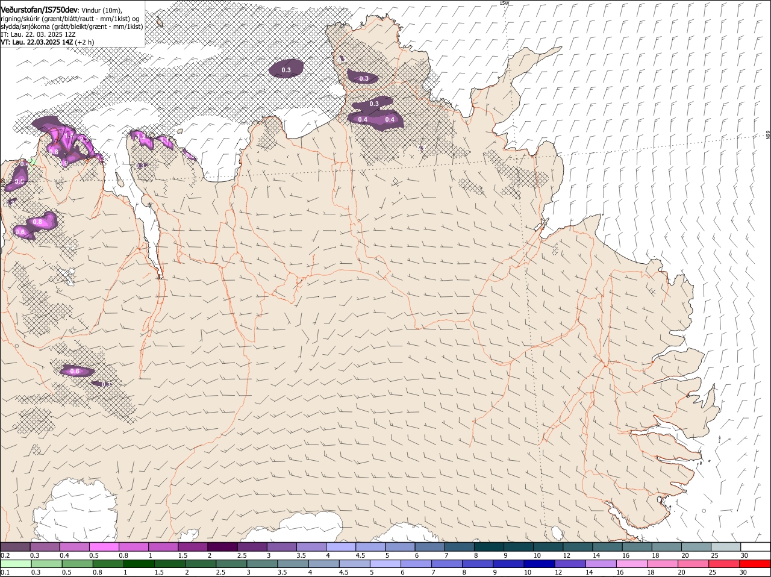Click the 1.2 snowfall value on the map
Image resolution: width=771 pixels, height=577 pixels.
tap(141, 137)
